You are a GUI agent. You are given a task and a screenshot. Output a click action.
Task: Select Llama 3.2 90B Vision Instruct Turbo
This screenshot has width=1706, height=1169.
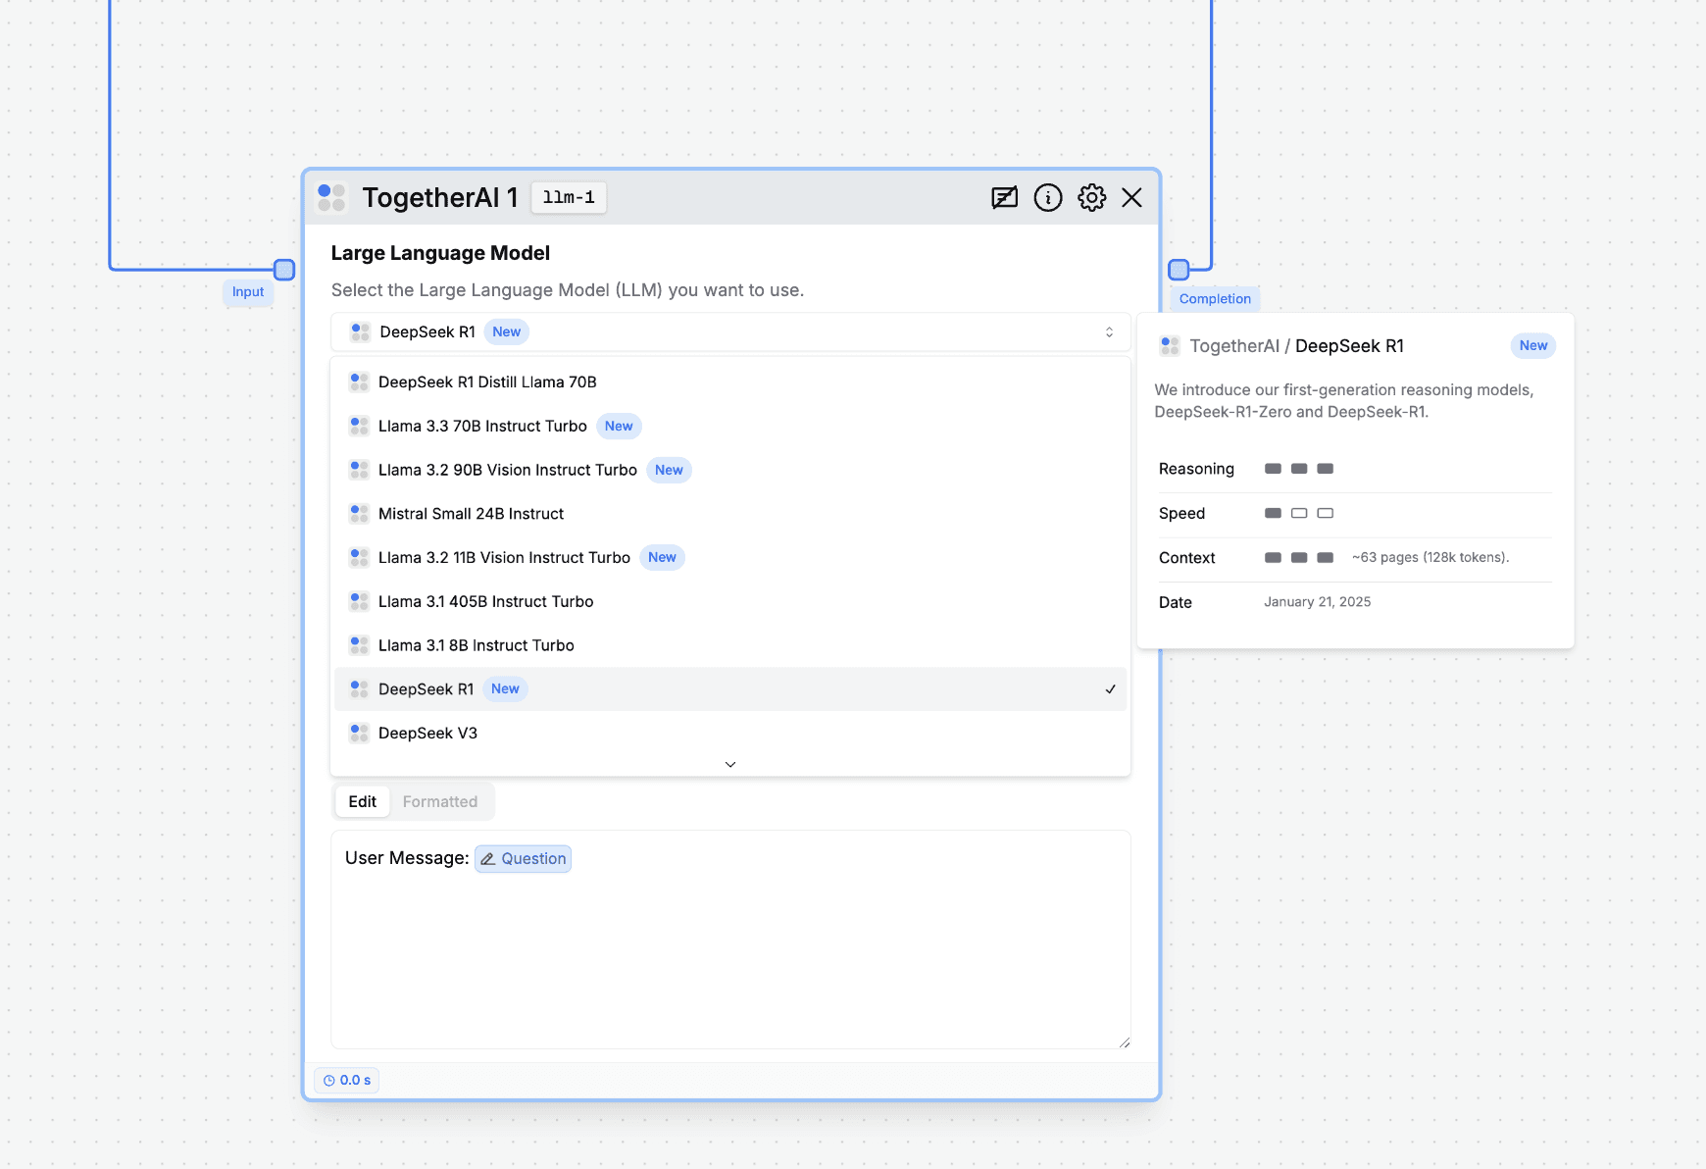coord(730,470)
